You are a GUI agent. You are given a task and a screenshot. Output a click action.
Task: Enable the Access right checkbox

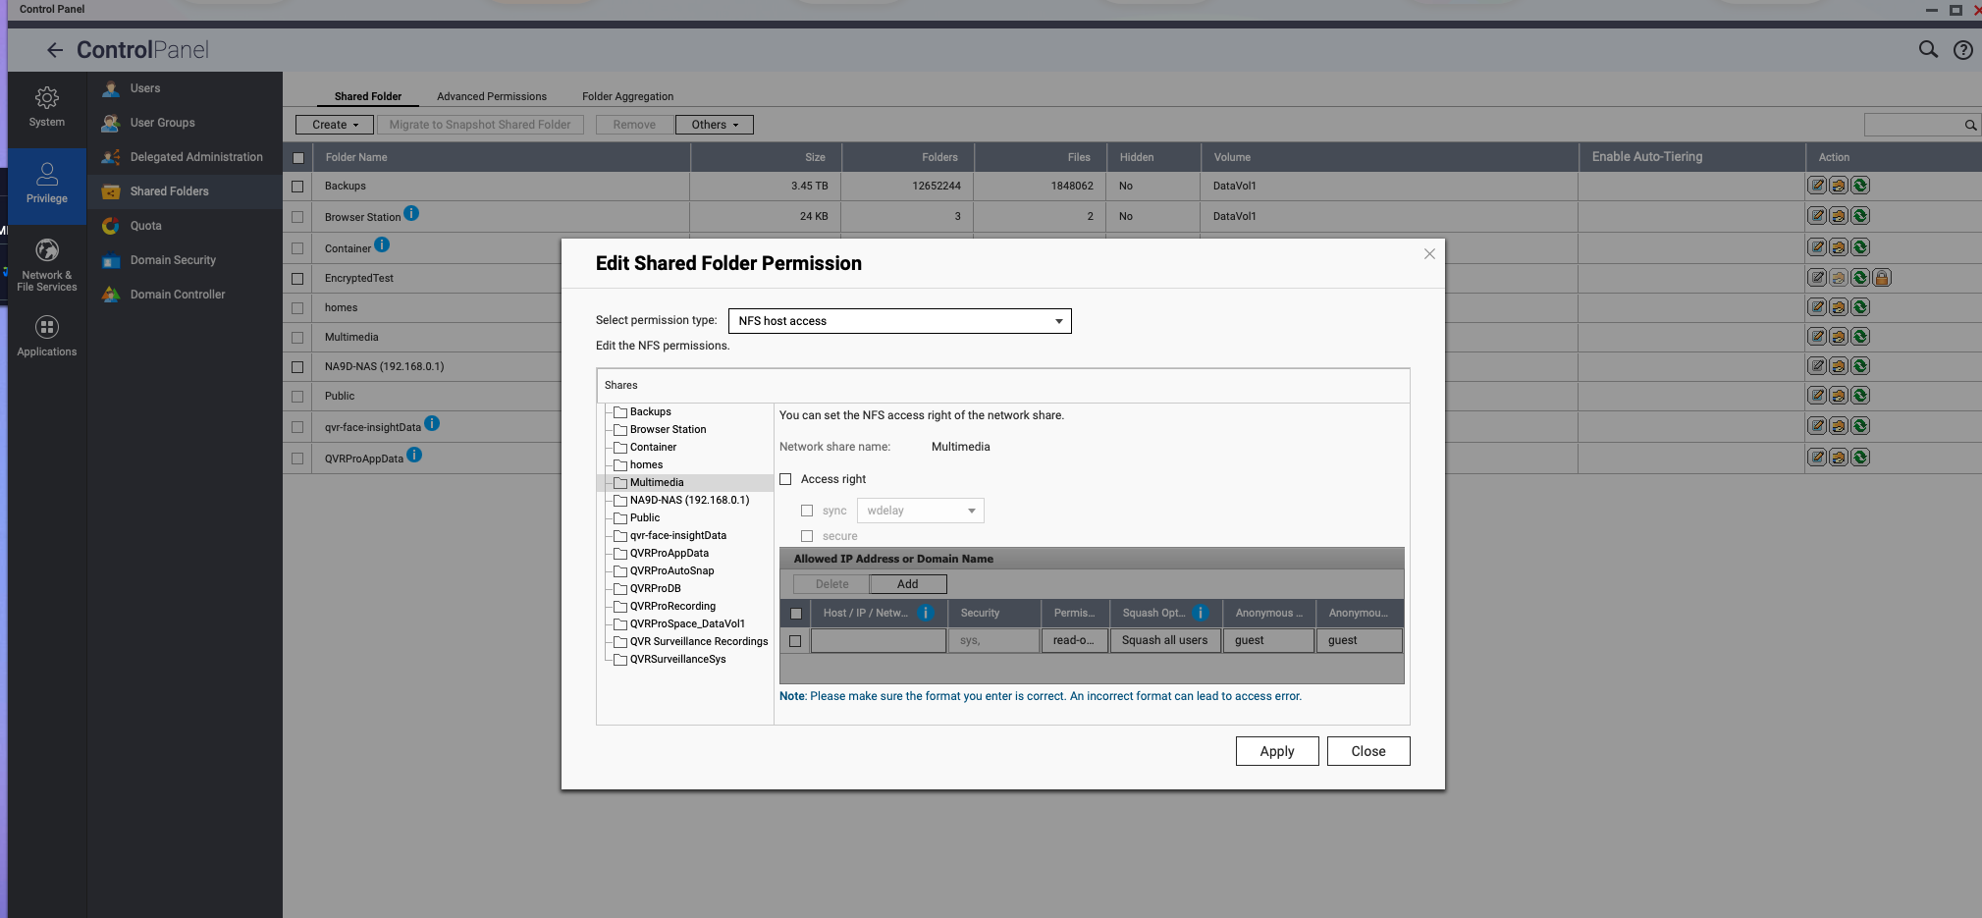point(785,479)
